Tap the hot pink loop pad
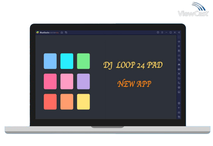Image resolution: width=213 pixels, height=146 pixels. [x=50, y=81]
